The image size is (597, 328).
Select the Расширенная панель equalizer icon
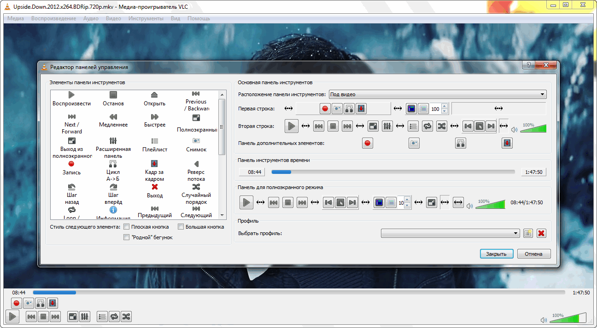click(113, 141)
